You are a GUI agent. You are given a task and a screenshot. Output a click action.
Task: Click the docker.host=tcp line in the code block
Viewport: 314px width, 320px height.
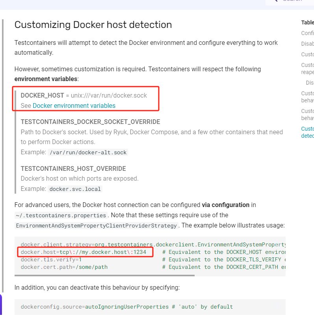click(x=84, y=252)
